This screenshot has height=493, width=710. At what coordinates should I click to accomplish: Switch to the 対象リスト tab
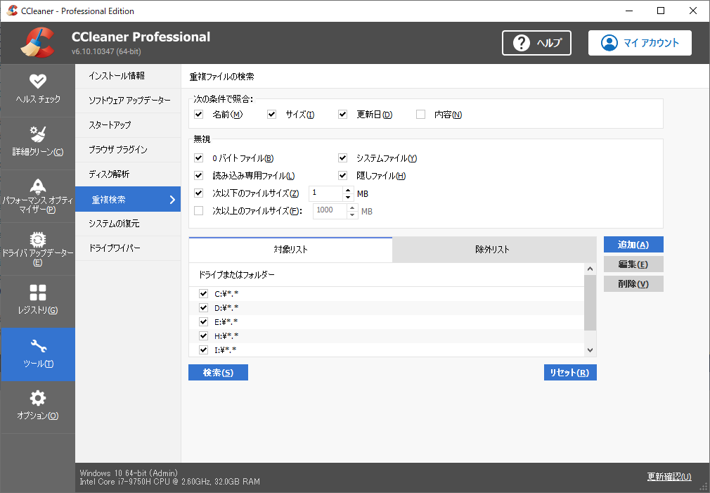pyautogui.click(x=291, y=249)
